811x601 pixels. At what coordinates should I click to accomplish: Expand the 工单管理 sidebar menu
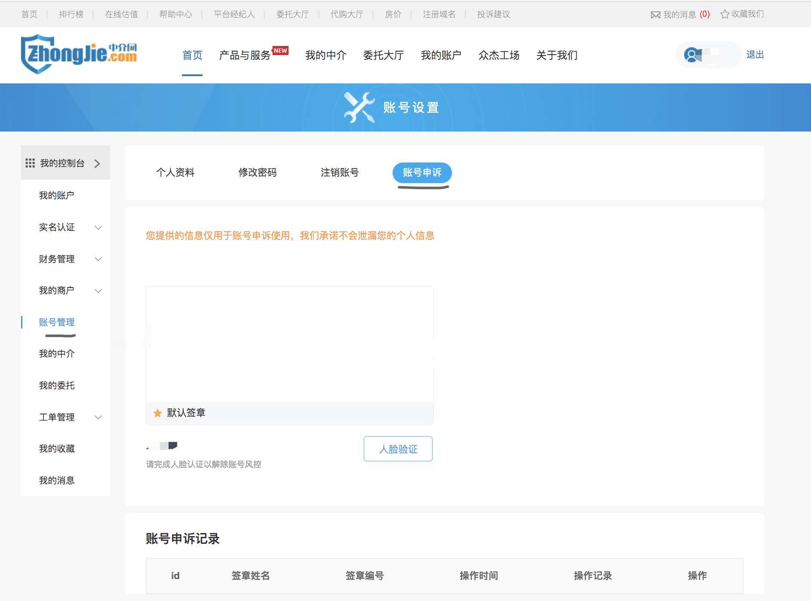98,417
